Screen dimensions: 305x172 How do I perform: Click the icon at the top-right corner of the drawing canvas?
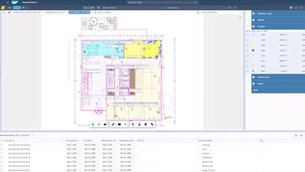pos(241,17)
